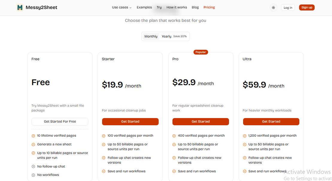The image size is (332, 181).
Task: Click the x icon next to No workflows
Action: (x=33, y=175)
